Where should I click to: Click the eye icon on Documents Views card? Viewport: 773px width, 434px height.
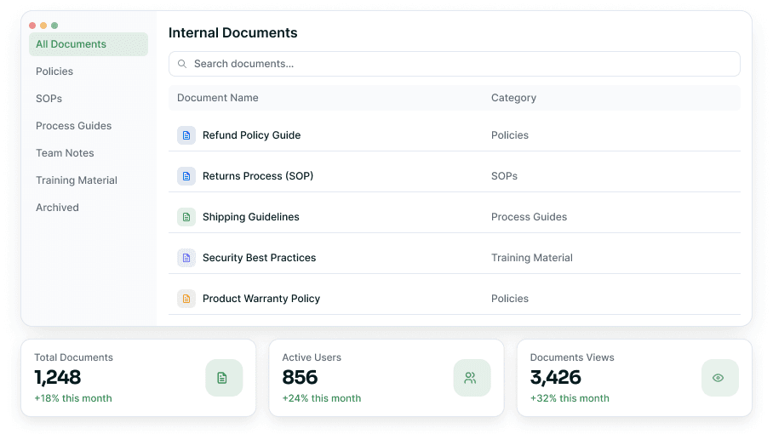click(x=719, y=378)
